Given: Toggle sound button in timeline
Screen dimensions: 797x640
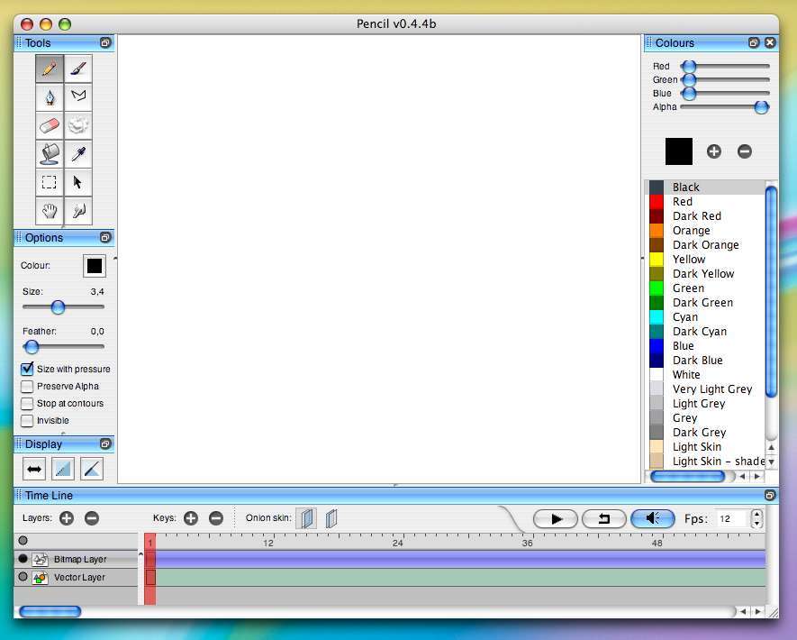Looking at the screenshot, I should click(653, 518).
